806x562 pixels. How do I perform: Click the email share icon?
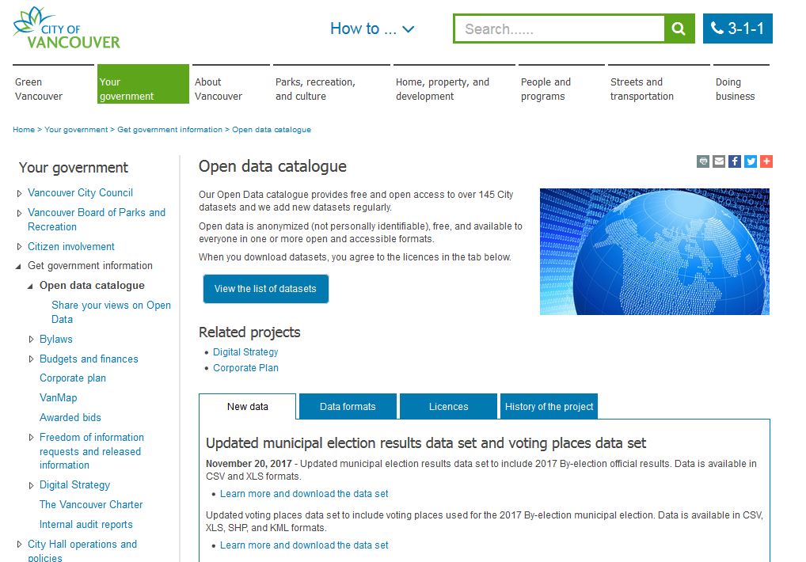coord(719,161)
